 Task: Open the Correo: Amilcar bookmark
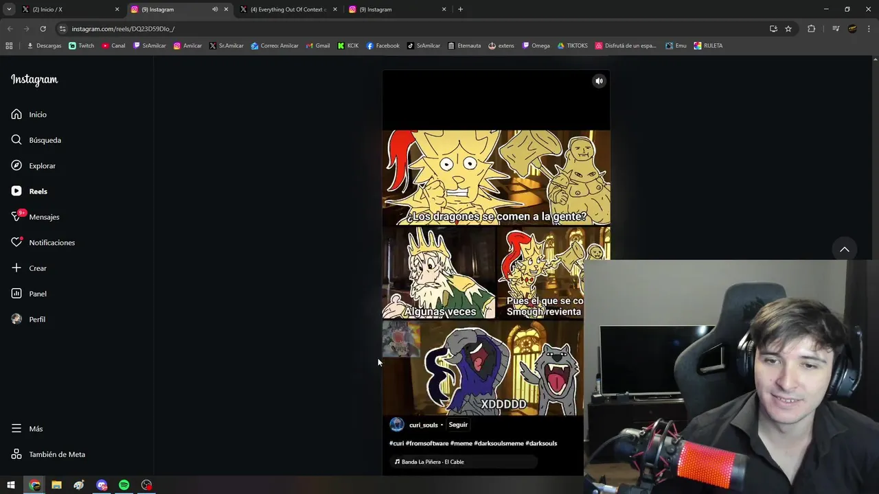(275, 46)
